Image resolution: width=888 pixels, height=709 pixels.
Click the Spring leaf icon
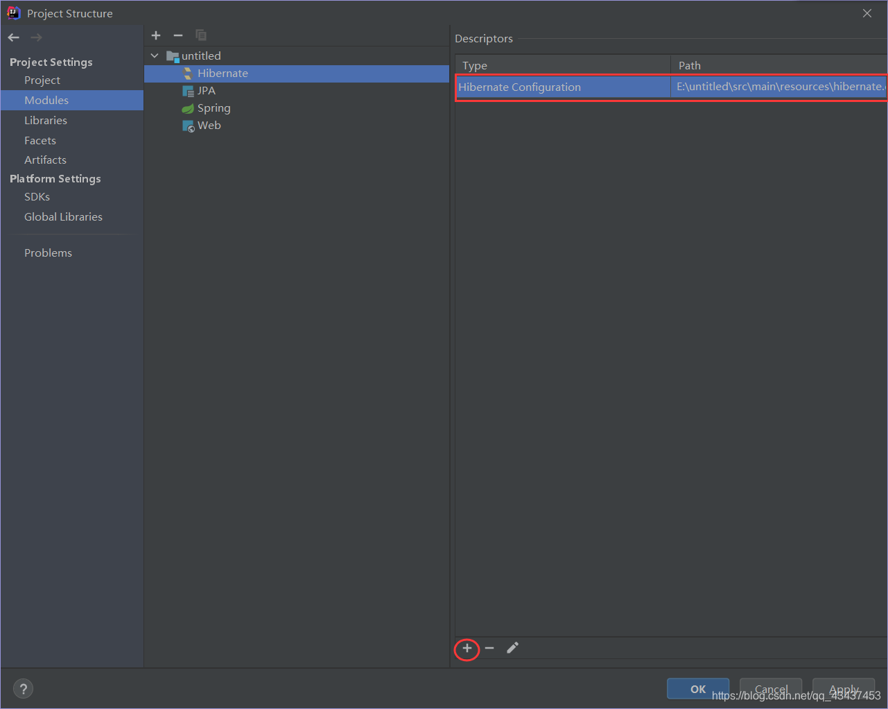coord(188,108)
